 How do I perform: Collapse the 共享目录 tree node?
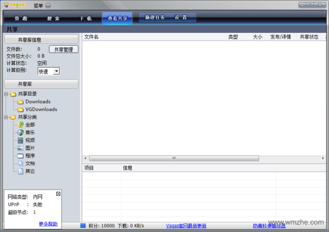6,94
